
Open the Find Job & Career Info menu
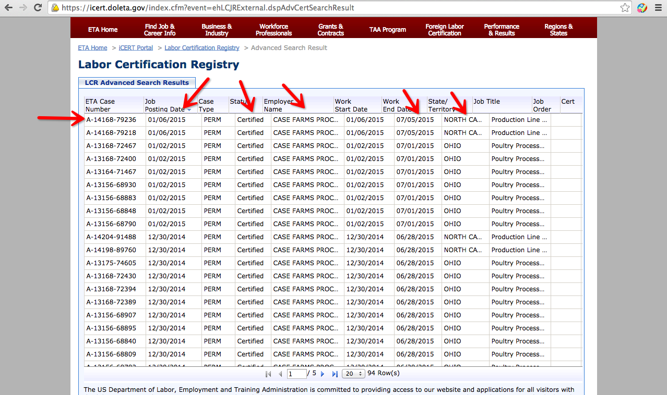(160, 30)
